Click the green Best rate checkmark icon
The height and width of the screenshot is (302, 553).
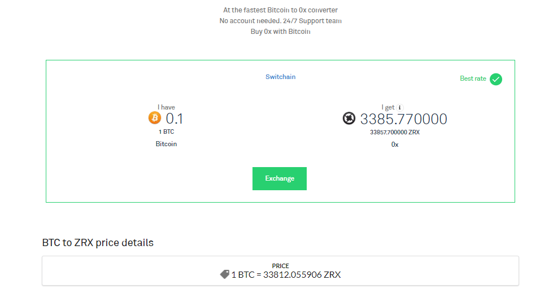[496, 79]
